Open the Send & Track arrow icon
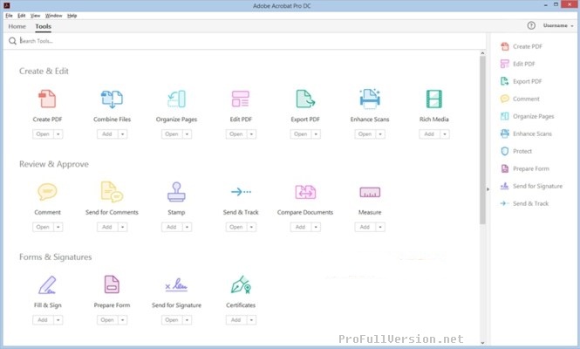The width and height of the screenshot is (580, 349). click(241, 192)
